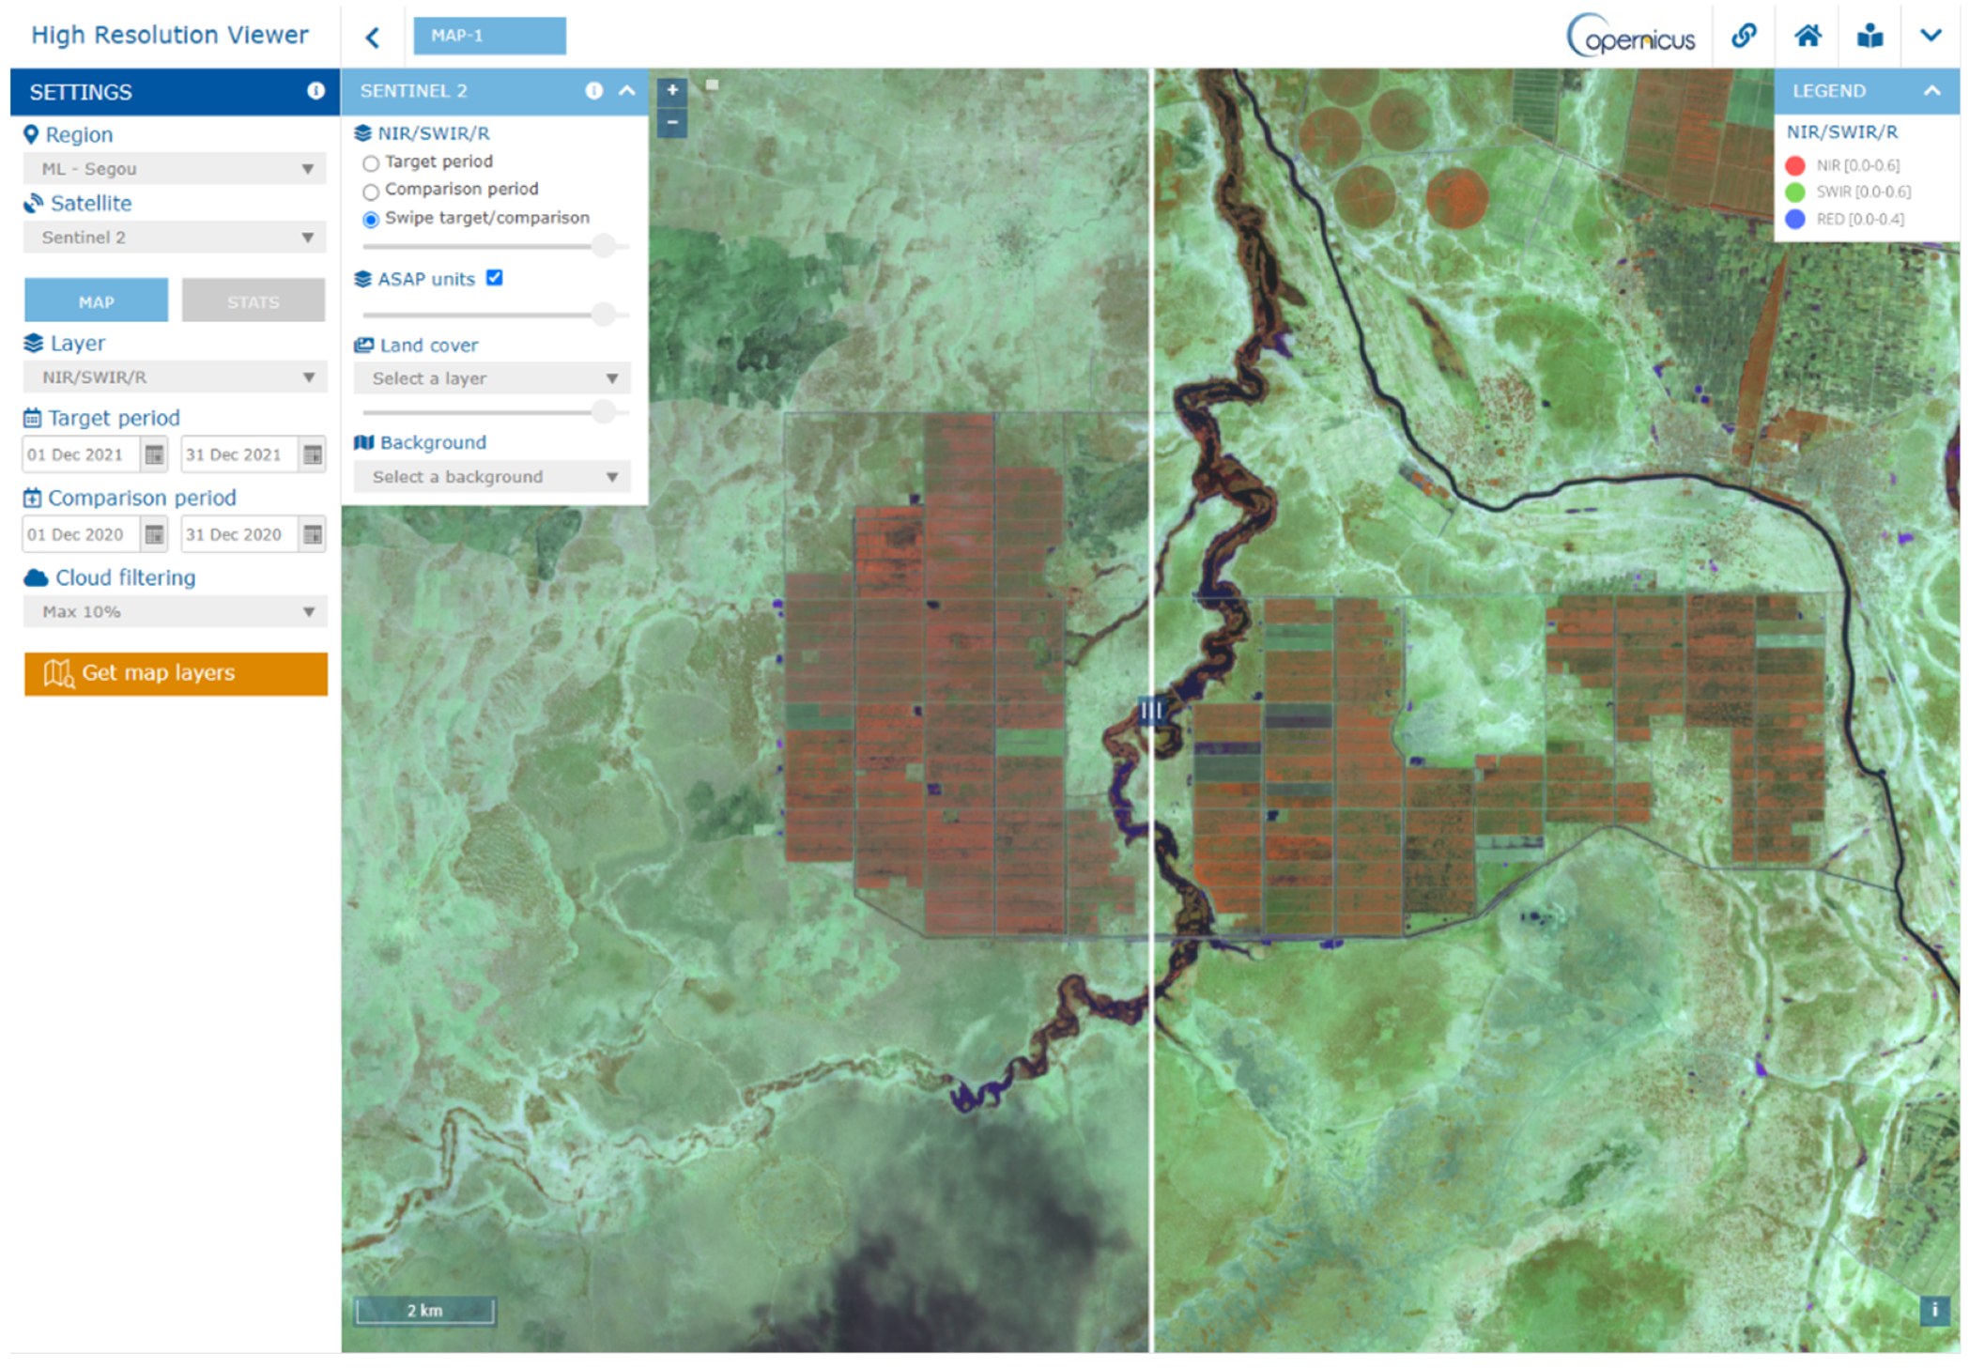The width and height of the screenshot is (1969, 1368).
Task: Click the Copernicus logo
Action: [1631, 36]
